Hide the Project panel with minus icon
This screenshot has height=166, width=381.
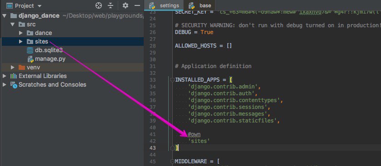click(137, 5)
